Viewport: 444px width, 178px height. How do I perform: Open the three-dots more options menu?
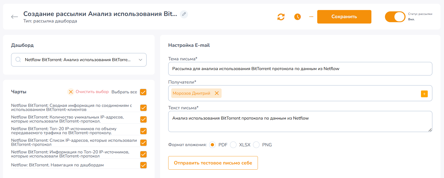[x=311, y=17]
